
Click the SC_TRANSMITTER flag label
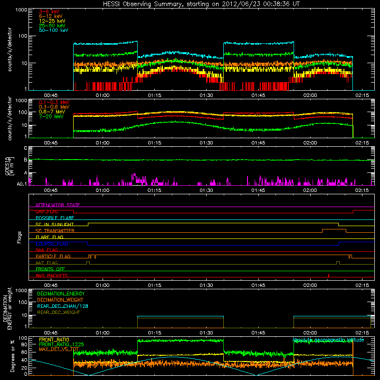tap(55, 231)
